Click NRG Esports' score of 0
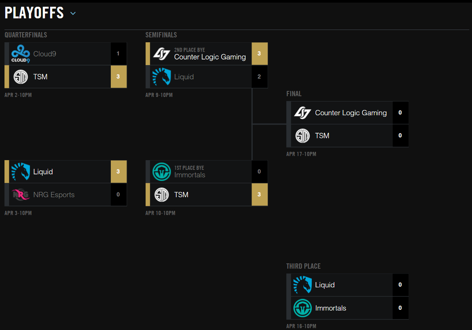Viewport: 472px width, 330px height. (118, 195)
